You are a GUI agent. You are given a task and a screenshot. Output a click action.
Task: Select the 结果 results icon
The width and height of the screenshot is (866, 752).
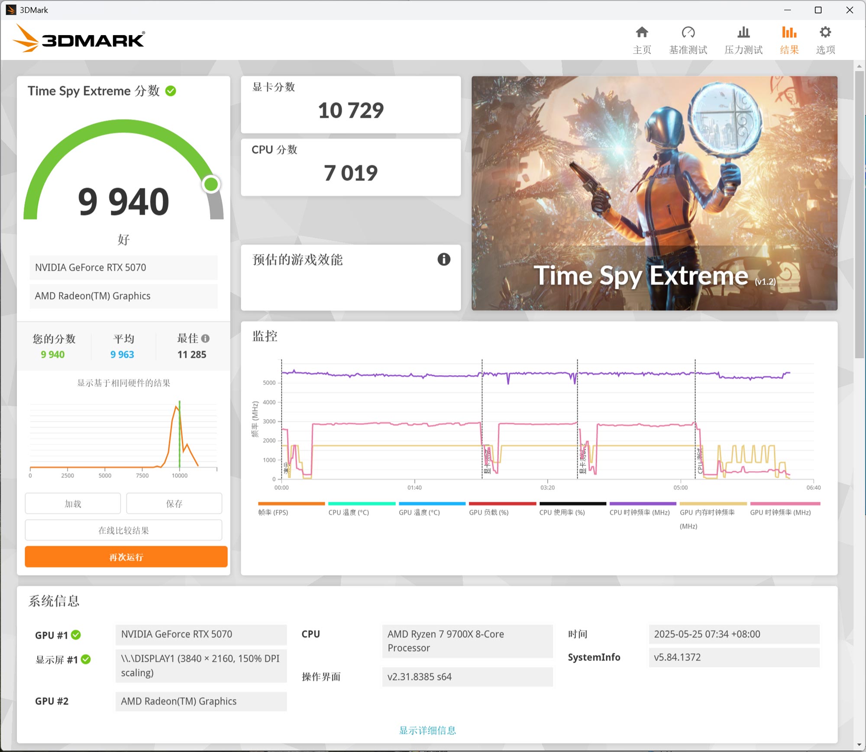click(789, 32)
